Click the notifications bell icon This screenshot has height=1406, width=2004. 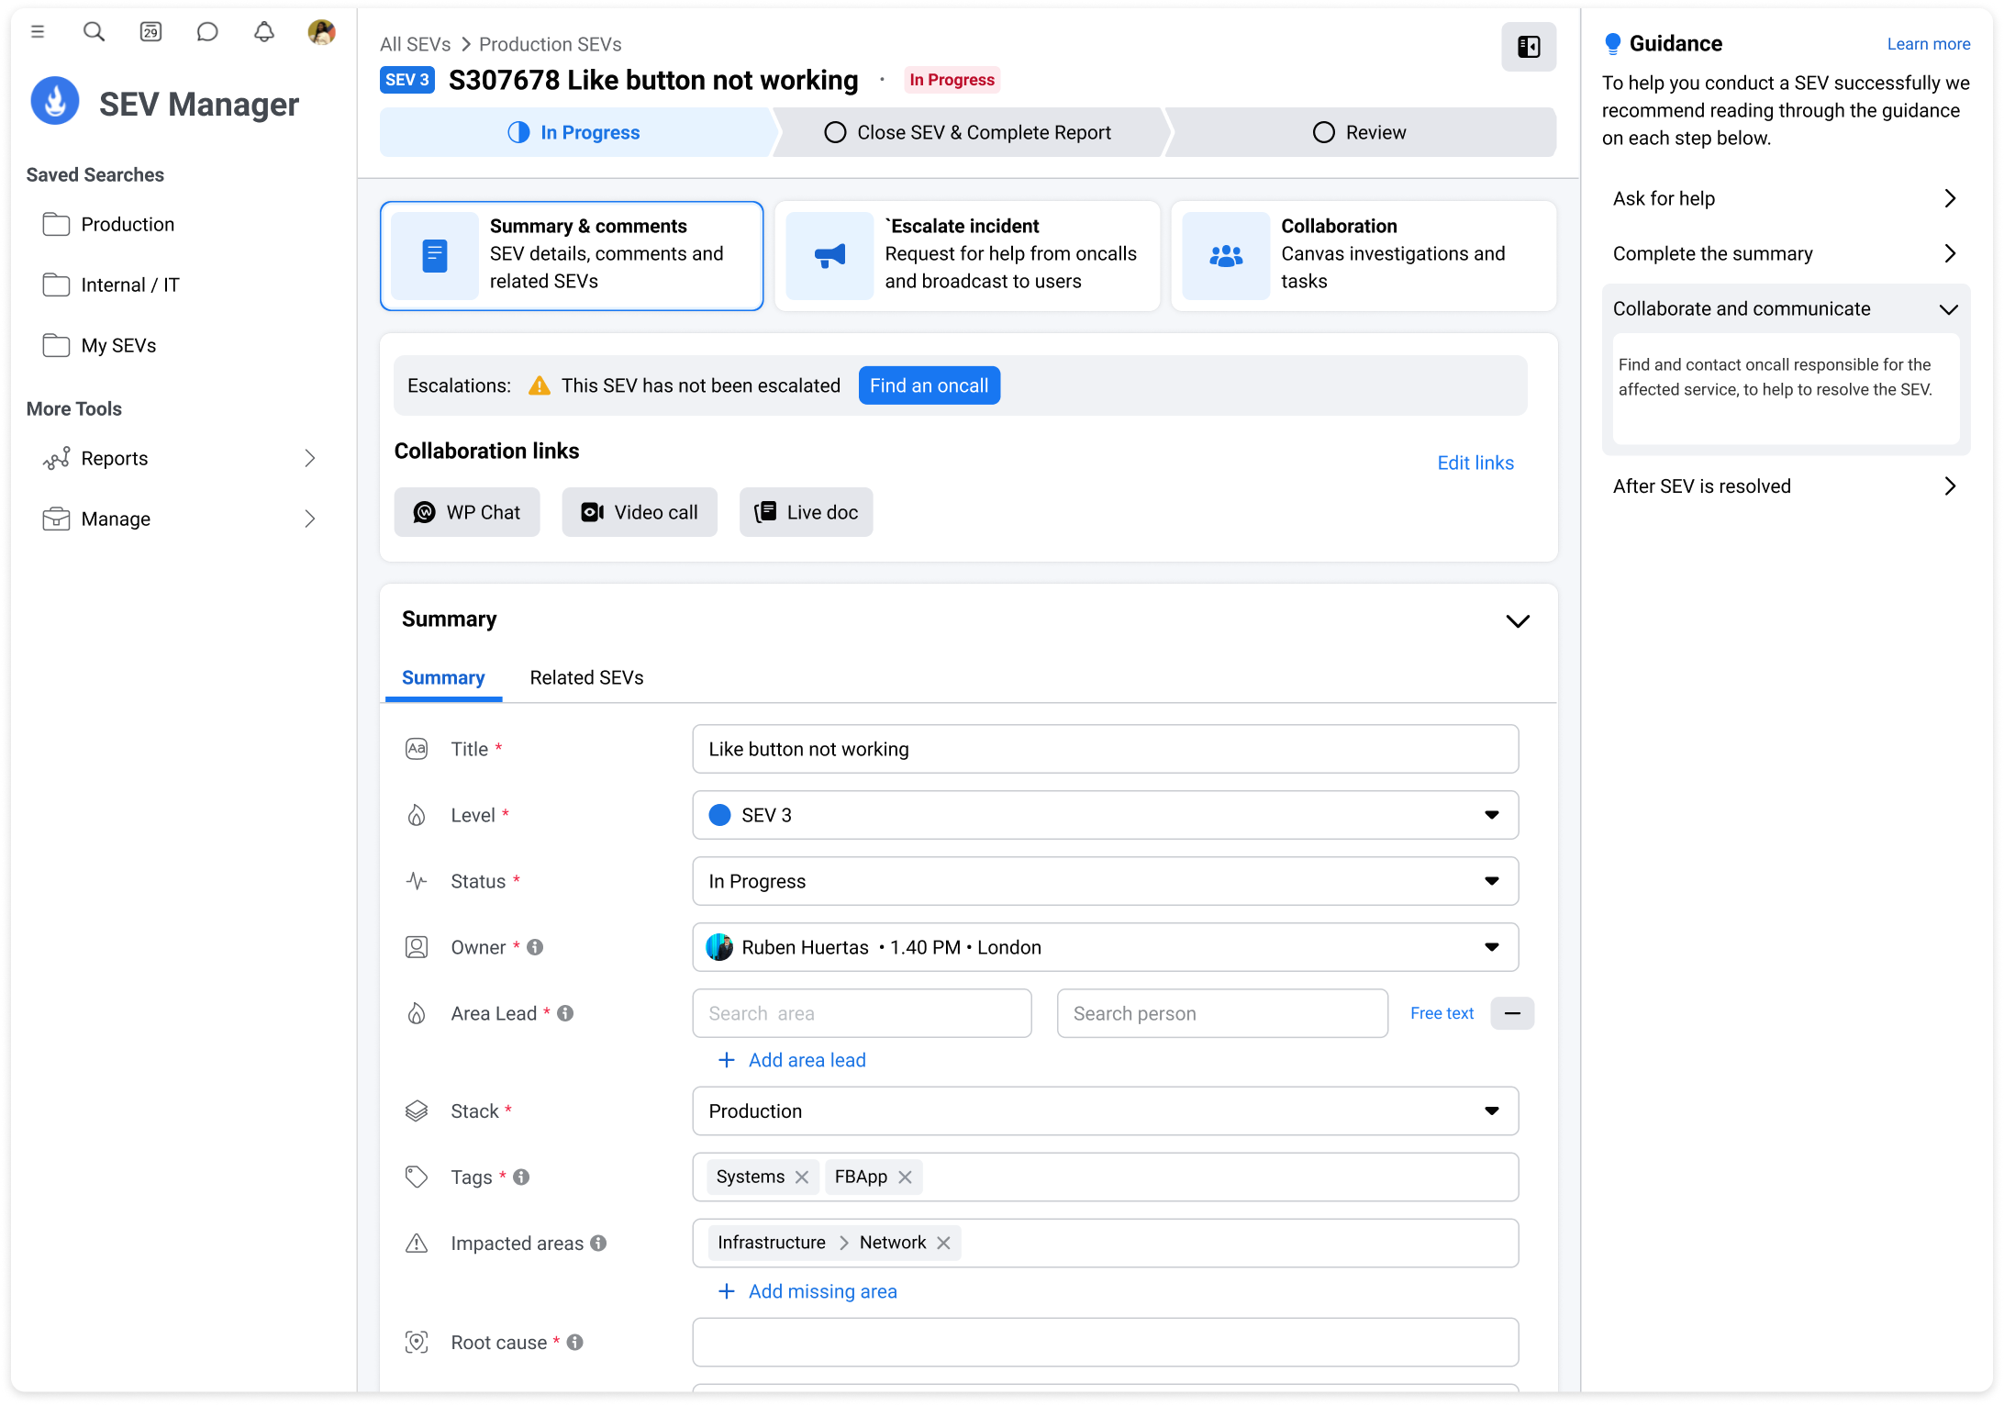tap(264, 32)
